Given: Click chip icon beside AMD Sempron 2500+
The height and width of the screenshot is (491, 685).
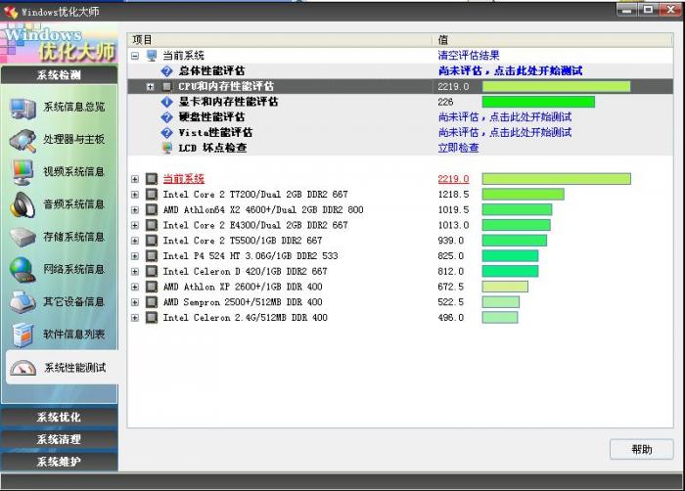Looking at the screenshot, I should tap(152, 302).
